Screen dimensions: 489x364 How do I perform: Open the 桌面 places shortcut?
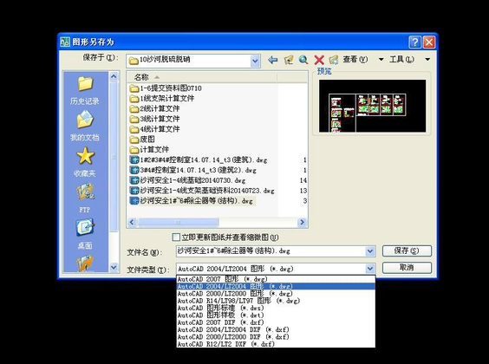[85, 234]
